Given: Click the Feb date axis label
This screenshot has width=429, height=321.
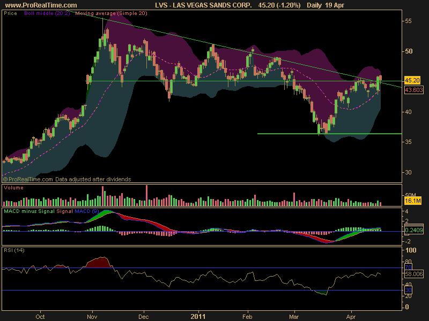Looking at the screenshot, I should (247, 317).
